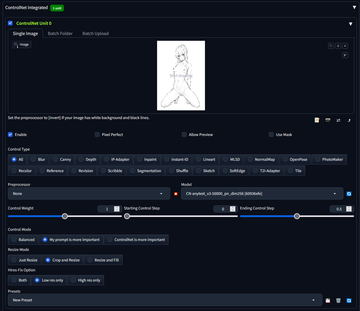Switch to the Batch Folder tab
The height and width of the screenshot is (311, 360).
click(x=60, y=34)
